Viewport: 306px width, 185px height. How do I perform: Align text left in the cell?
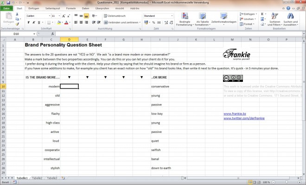pyautogui.click(x=76, y=22)
